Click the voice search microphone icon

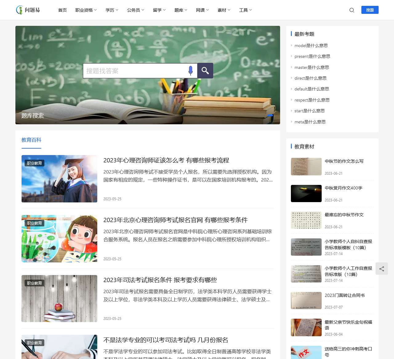191,70
